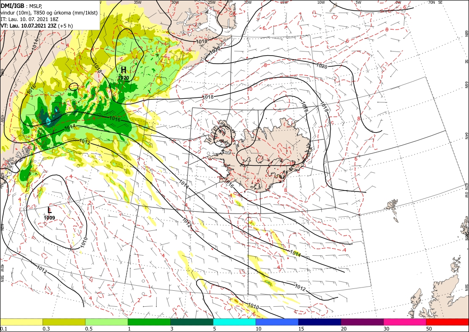Click the legend value 15
The image size is (469, 332).
(301, 329)
